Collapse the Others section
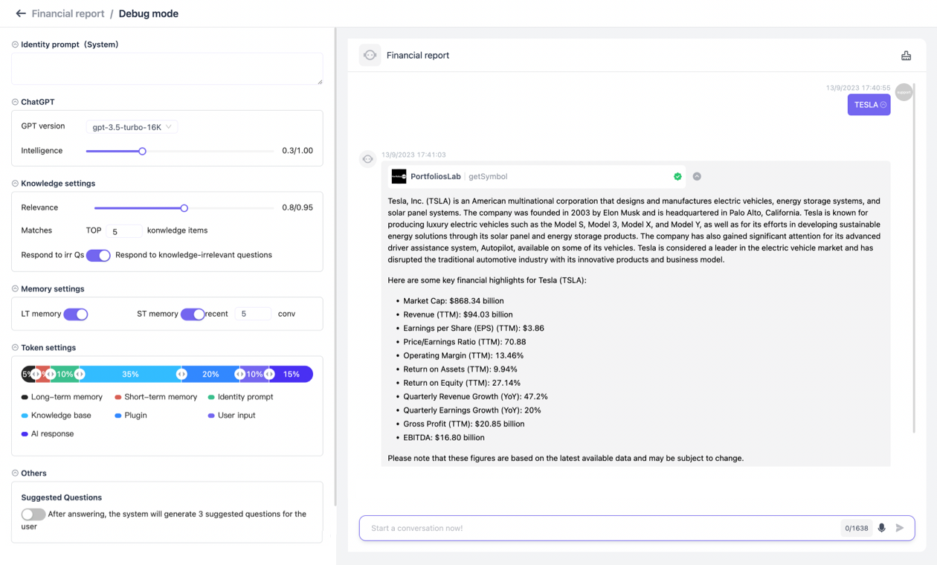 coord(15,474)
